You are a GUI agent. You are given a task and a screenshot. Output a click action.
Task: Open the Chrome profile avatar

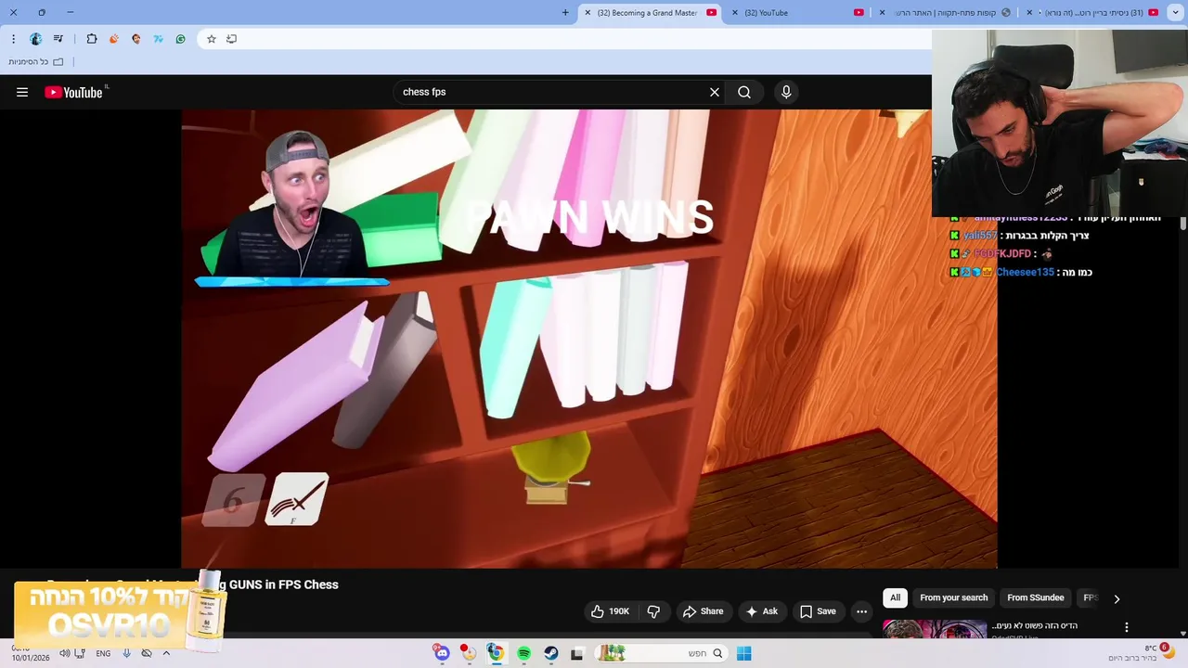pyautogui.click(x=35, y=39)
